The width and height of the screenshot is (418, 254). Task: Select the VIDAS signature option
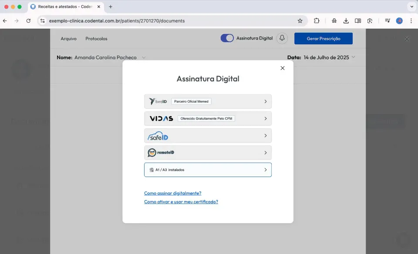[x=208, y=118]
